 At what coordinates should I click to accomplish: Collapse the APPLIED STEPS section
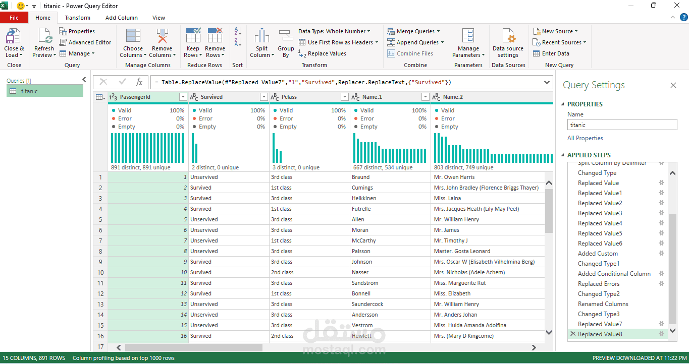point(563,155)
